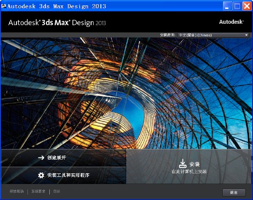Image resolution: width=253 pixels, height=200 pixels.
Task: Click the 安装 (Install) button
Action: pos(189,166)
